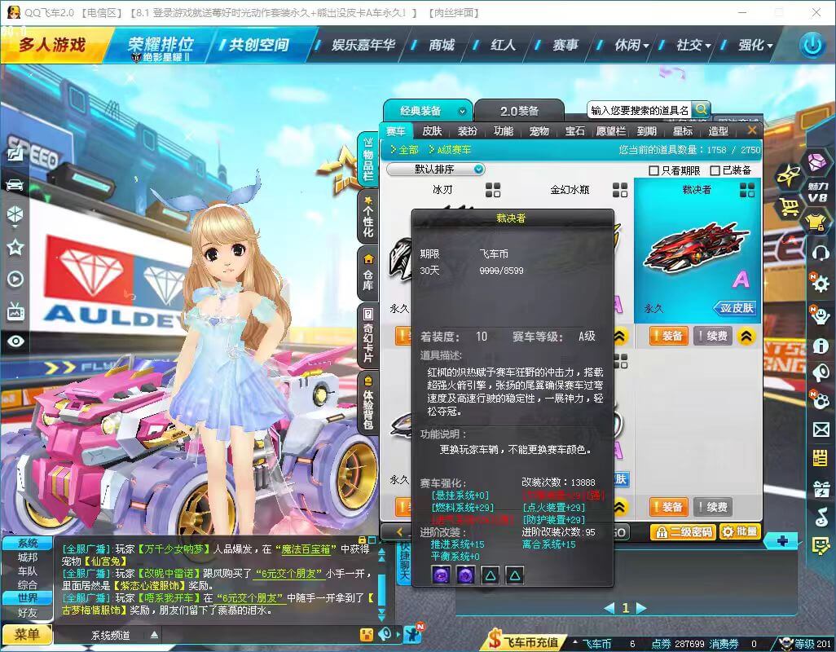Expand the 社交 menu dropdown
The height and width of the screenshot is (652, 836).
[x=708, y=46]
